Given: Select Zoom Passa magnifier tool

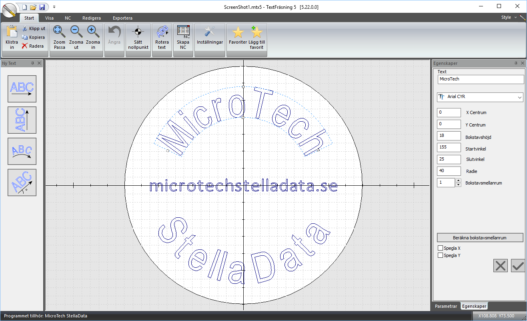Looking at the screenshot, I should click(59, 37).
